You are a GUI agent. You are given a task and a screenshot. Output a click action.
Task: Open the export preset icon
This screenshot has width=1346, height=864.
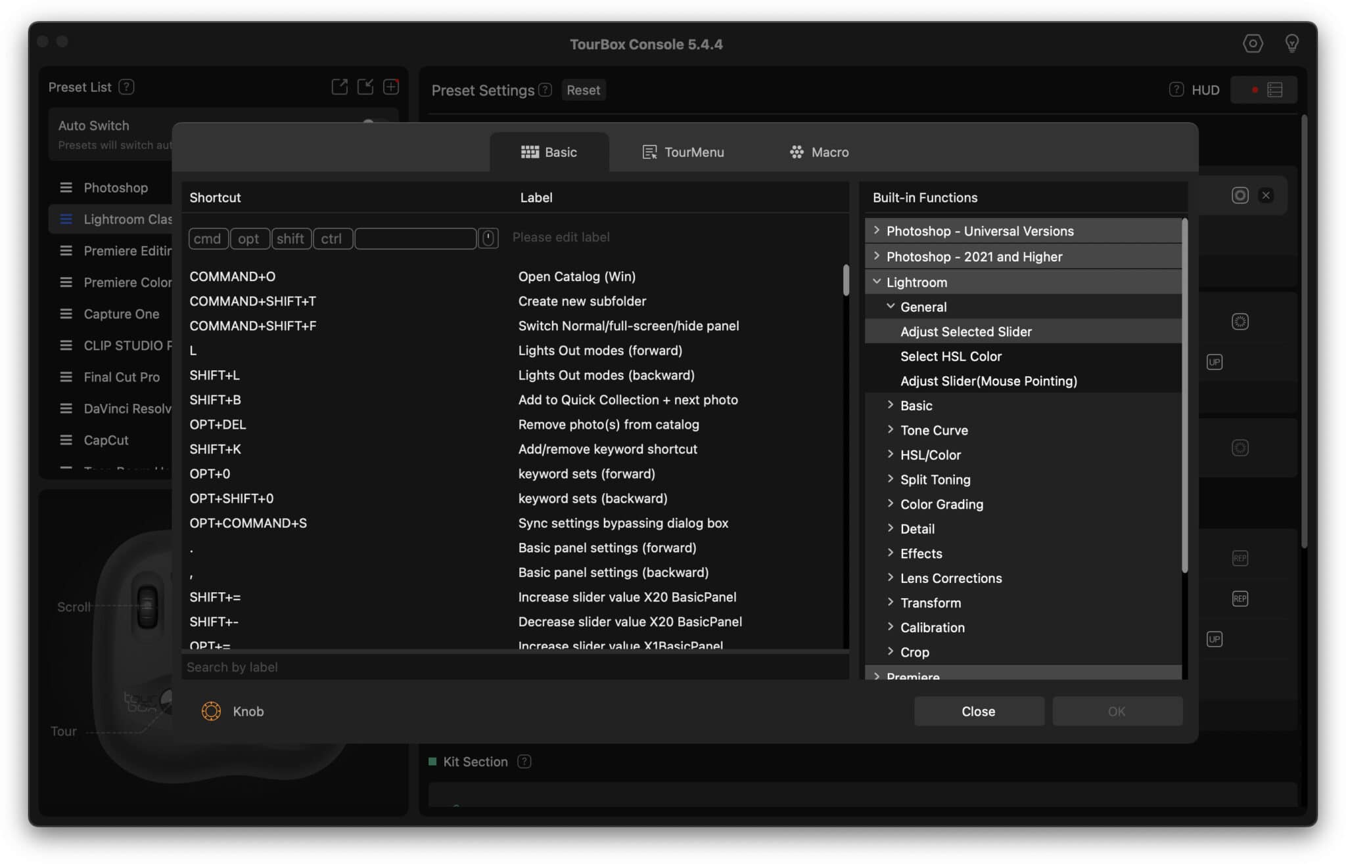point(340,86)
